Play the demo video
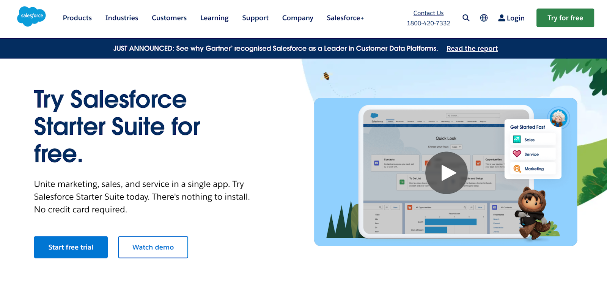 pos(446,173)
